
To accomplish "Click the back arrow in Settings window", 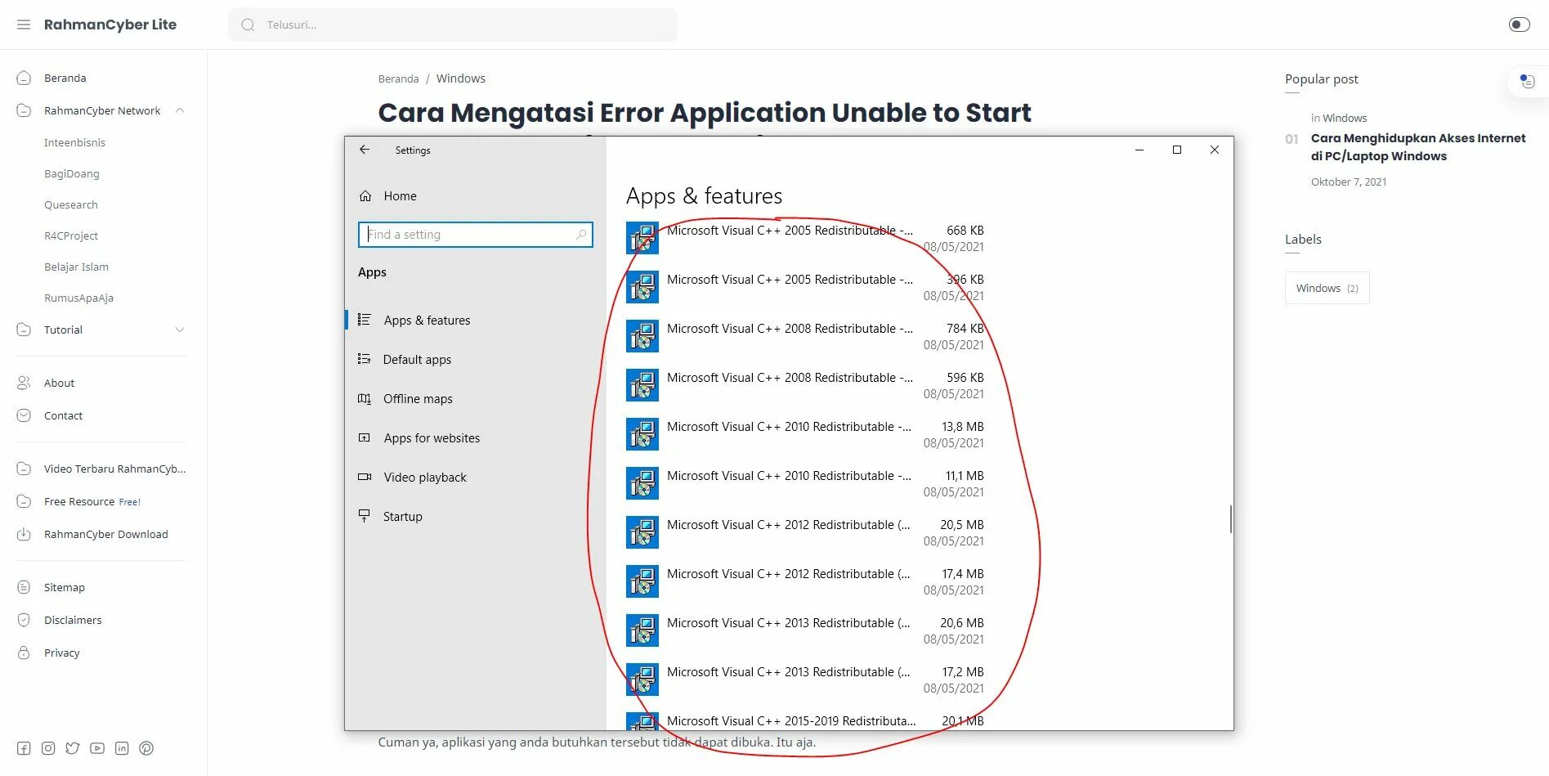I will [x=365, y=150].
